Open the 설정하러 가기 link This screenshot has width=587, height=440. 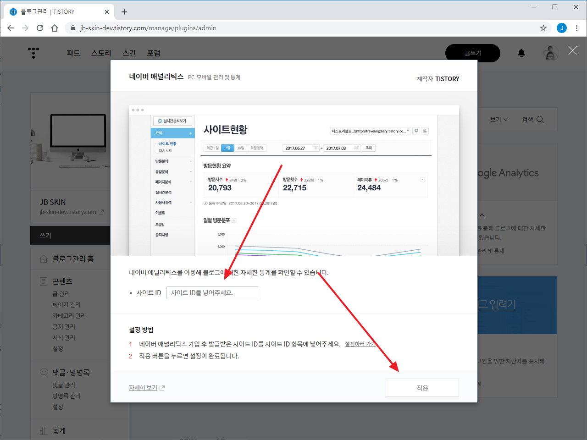[x=360, y=344]
